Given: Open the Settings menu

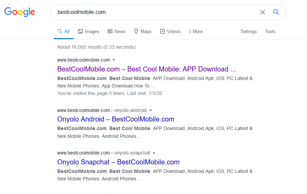Looking at the screenshot, I should pos(248,31).
